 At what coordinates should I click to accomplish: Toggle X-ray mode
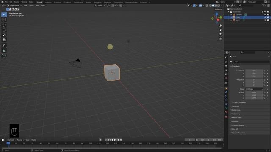pos(207,5)
